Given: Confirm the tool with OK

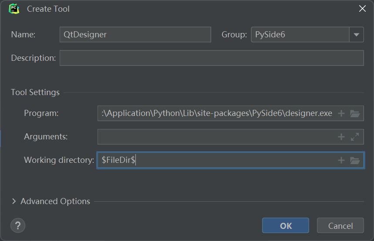Looking at the screenshot, I should tap(286, 225).
